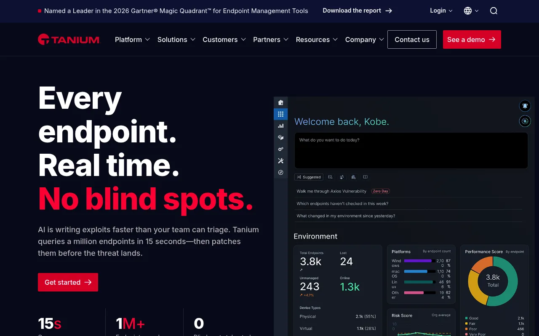Select the hand sparkle prompt icon
This screenshot has width=539, height=336.
(x=342, y=177)
